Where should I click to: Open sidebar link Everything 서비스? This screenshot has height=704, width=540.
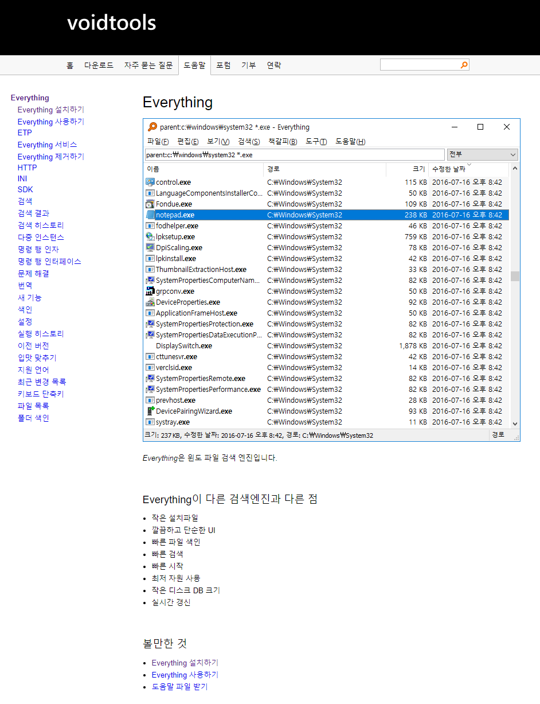47,145
